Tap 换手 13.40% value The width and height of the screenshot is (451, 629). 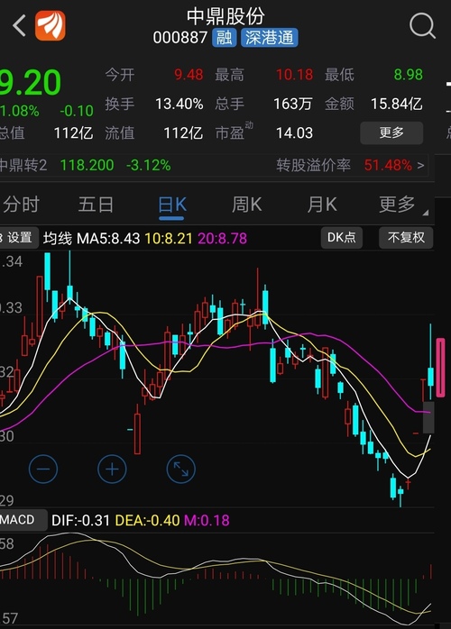point(179,105)
